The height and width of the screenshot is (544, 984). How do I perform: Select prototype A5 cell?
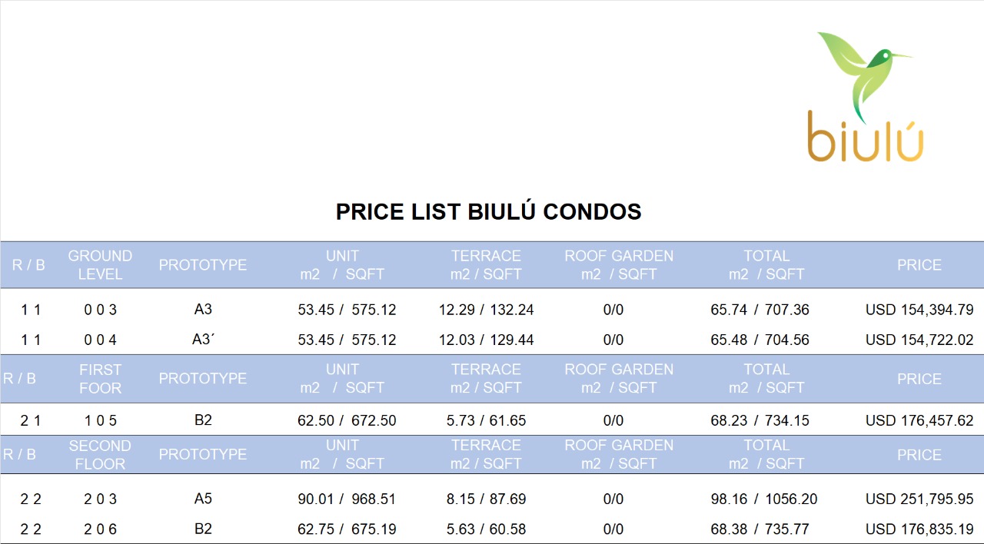pyautogui.click(x=203, y=499)
